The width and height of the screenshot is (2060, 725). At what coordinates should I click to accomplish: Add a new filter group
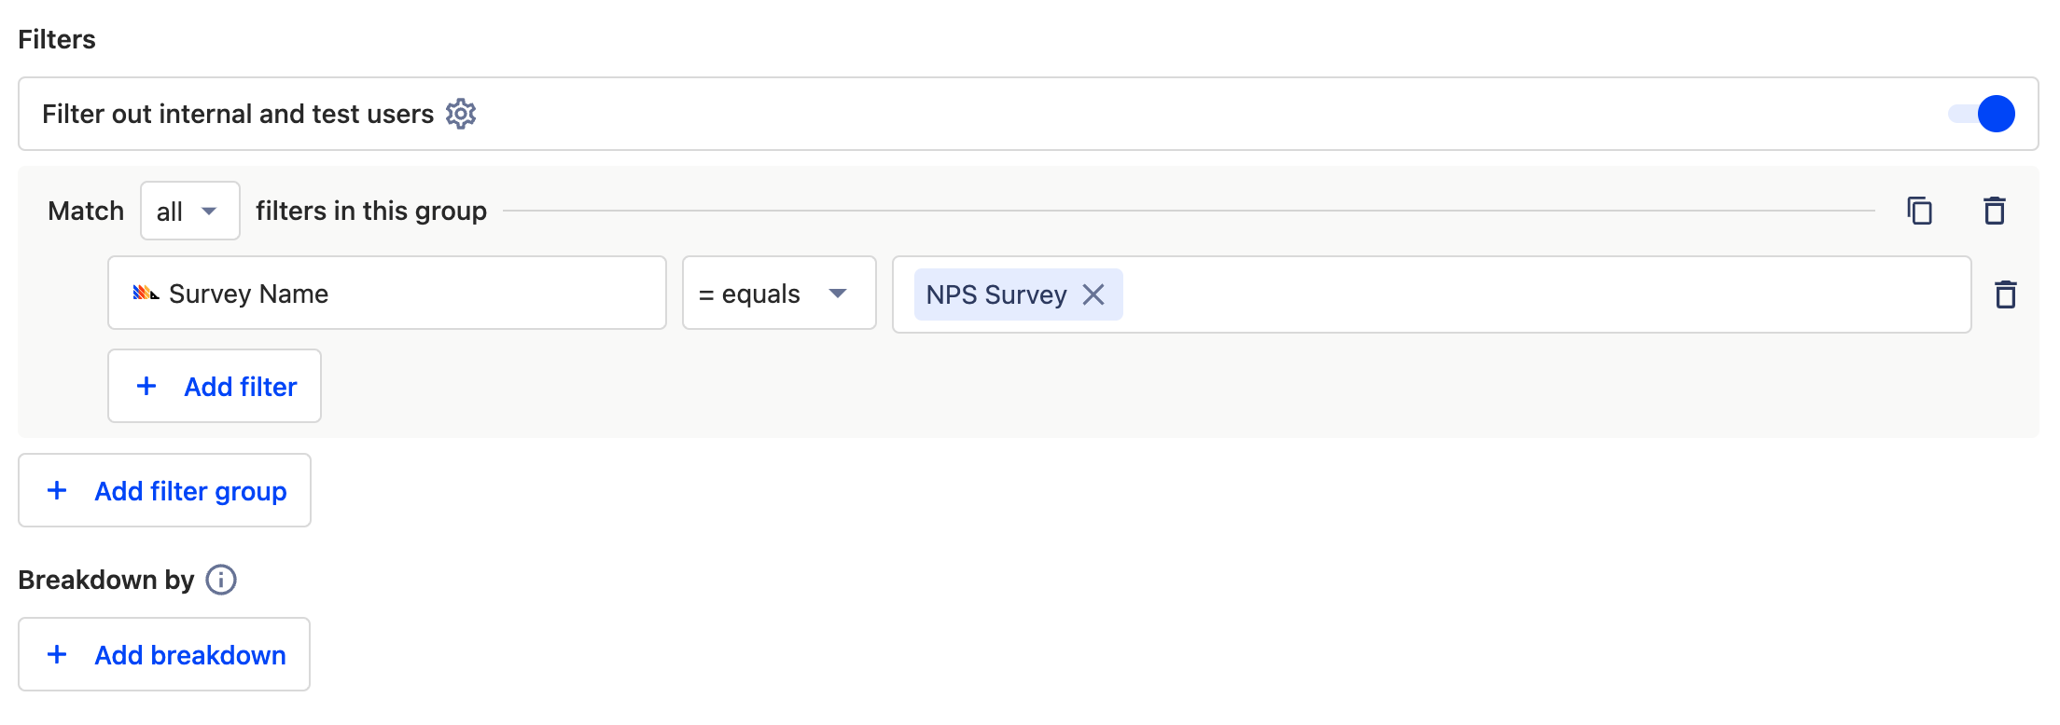[x=164, y=490]
